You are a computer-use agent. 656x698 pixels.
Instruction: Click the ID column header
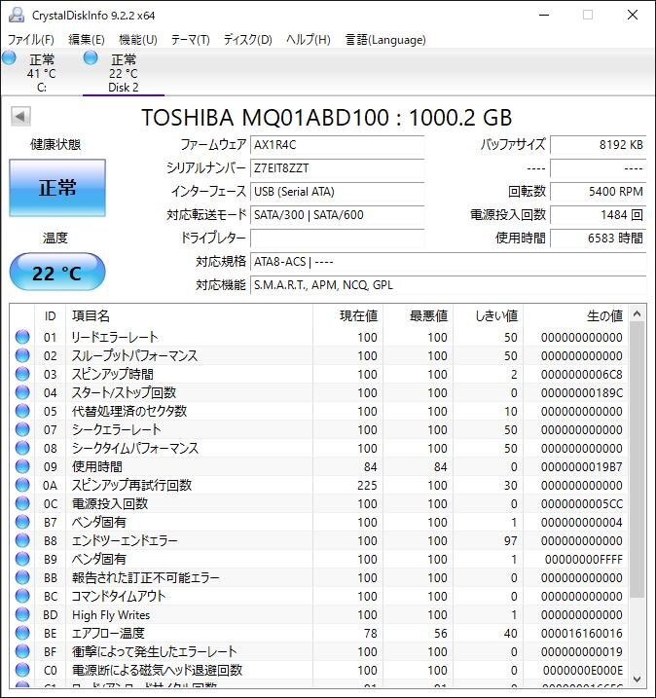coord(50,315)
